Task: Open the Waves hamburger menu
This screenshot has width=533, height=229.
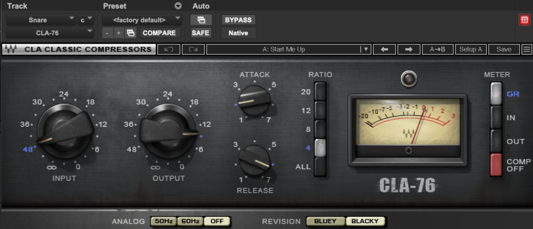Action: pyautogui.click(x=527, y=49)
